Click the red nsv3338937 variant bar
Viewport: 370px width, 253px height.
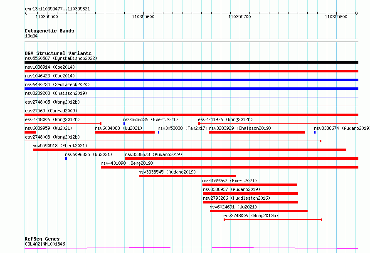coord(251,193)
